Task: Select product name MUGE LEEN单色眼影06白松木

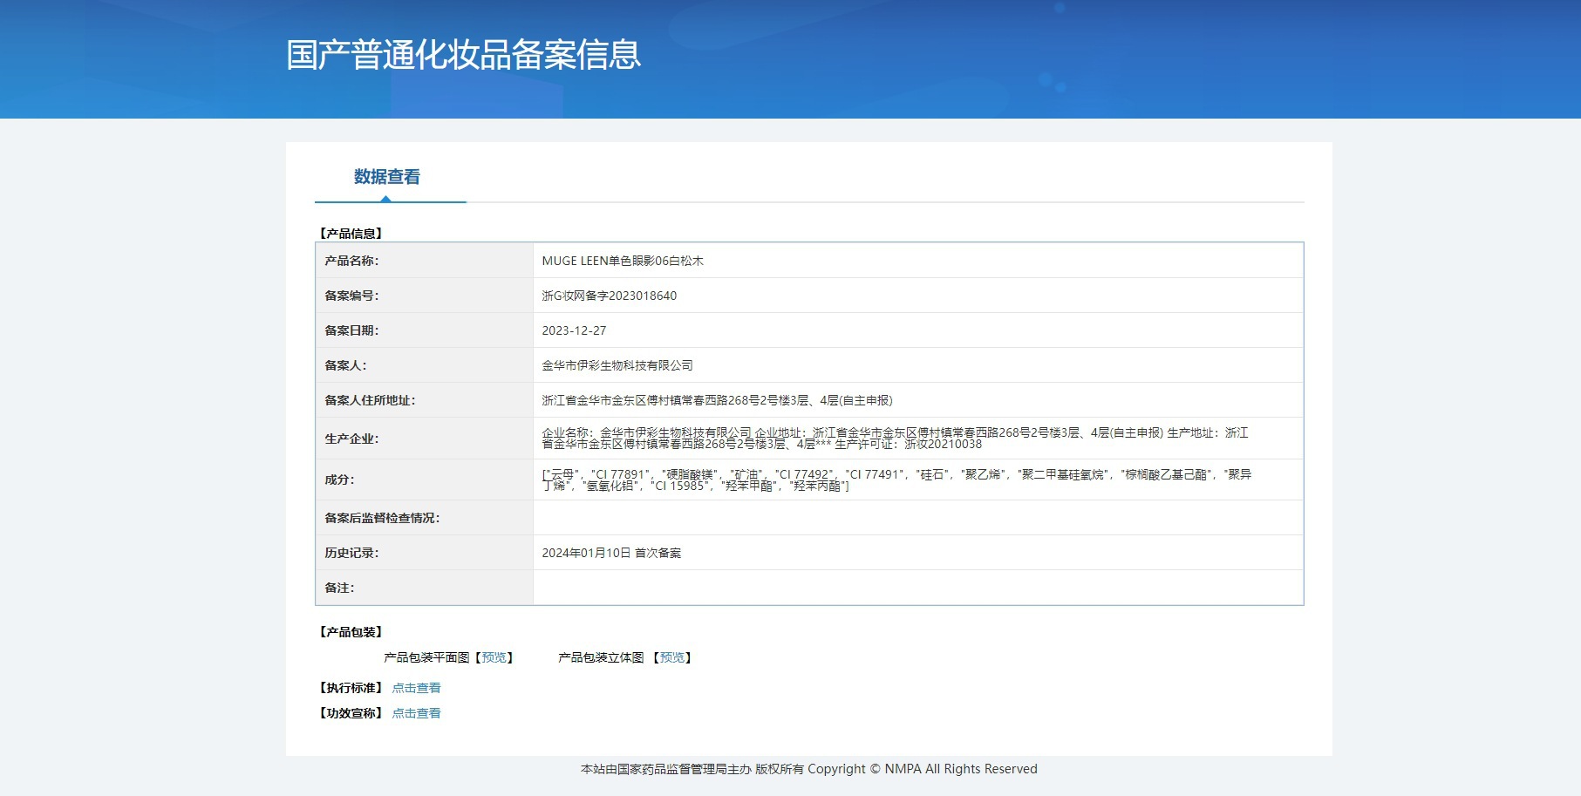Action: tap(623, 261)
